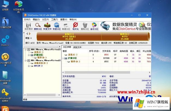
Task: Open the 硬盘(D) menu
Action: 36,19
